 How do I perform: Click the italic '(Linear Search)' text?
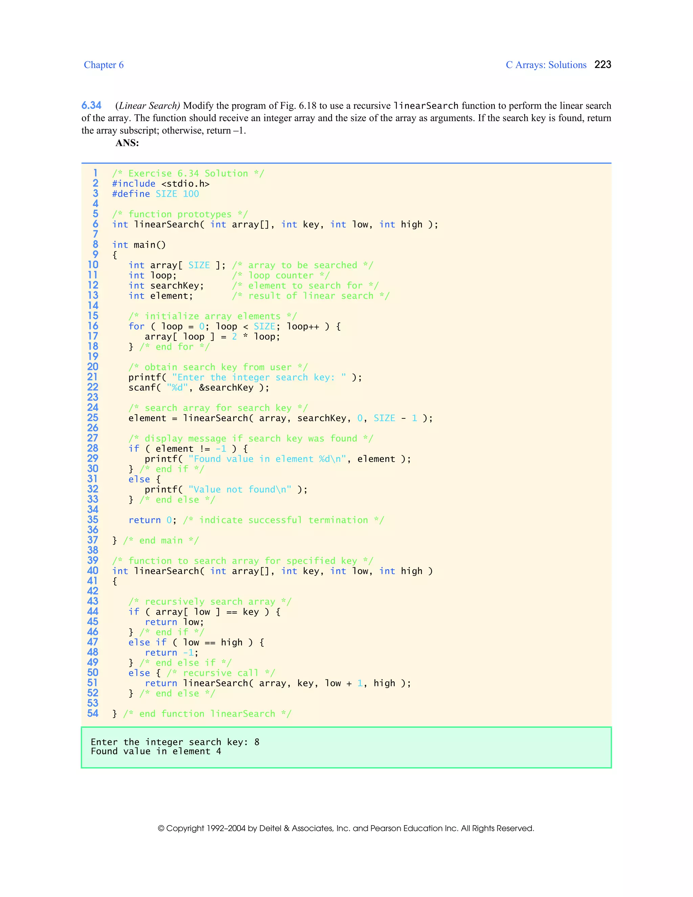point(148,106)
